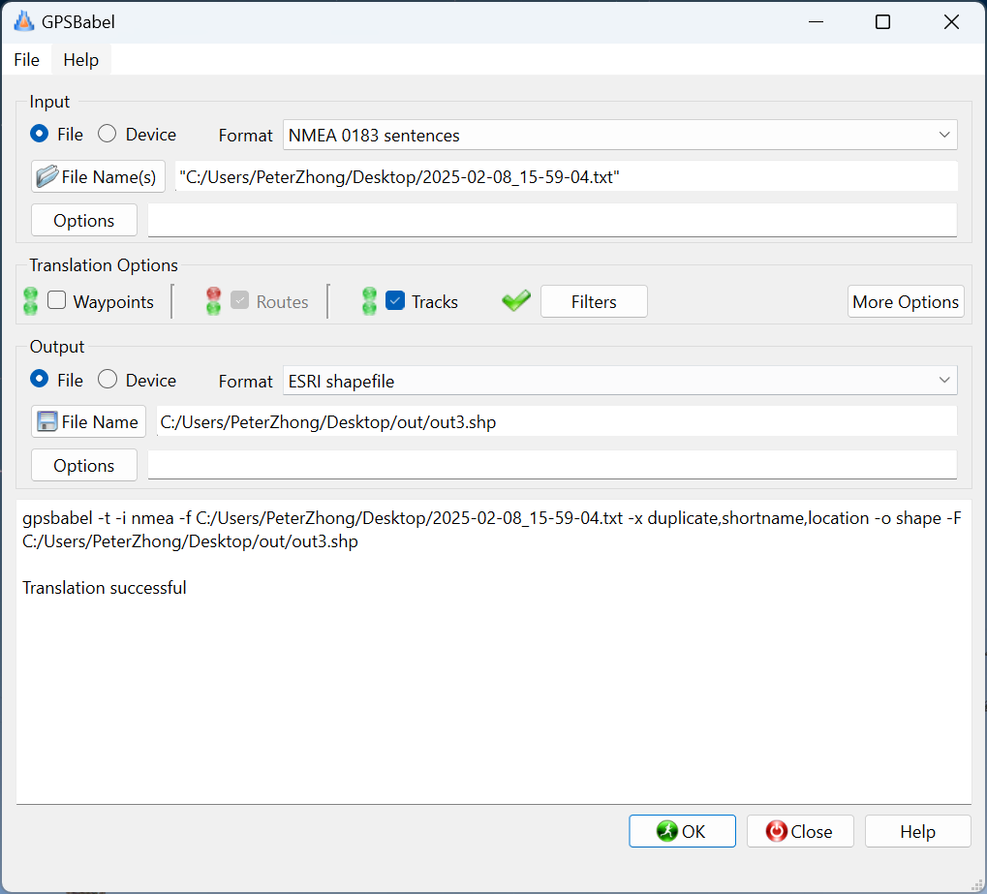Open the File menu
Viewport: 987px width, 894px height.
pyautogui.click(x=26, y=60)
